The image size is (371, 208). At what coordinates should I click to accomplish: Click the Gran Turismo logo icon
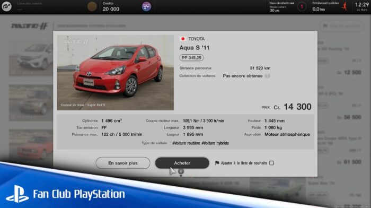tap(6, 6)
